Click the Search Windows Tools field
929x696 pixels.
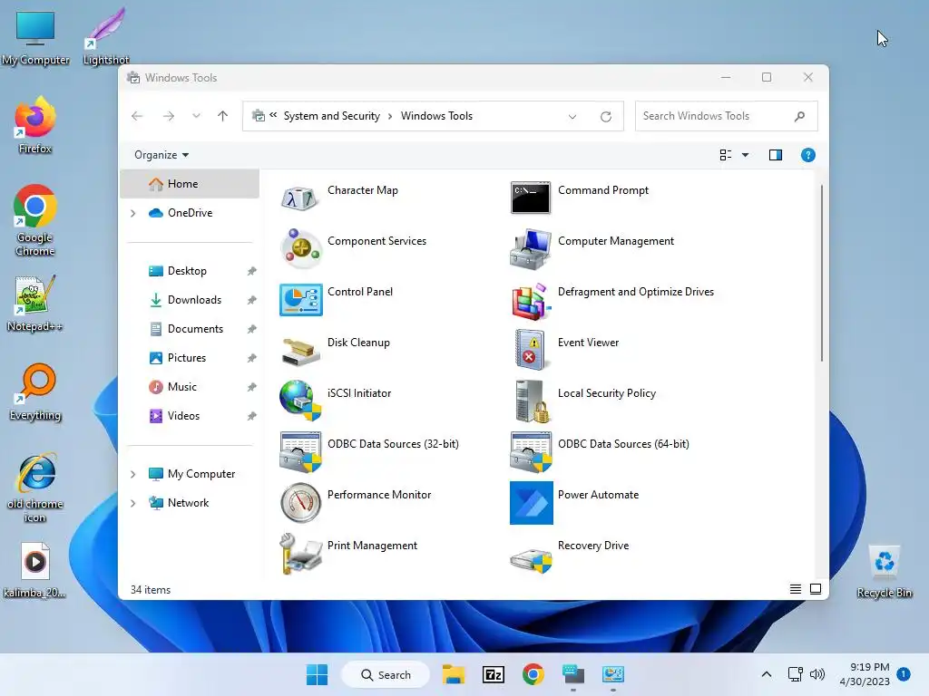point(726,116)
